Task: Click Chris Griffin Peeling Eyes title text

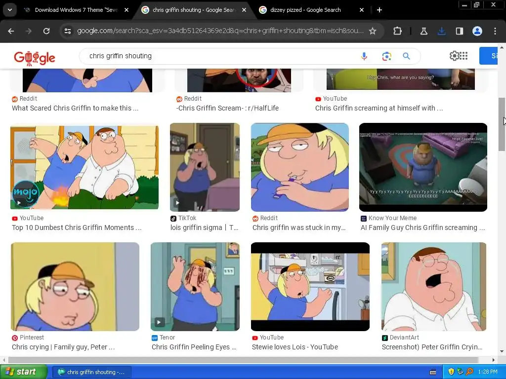Action: (194, 347)
